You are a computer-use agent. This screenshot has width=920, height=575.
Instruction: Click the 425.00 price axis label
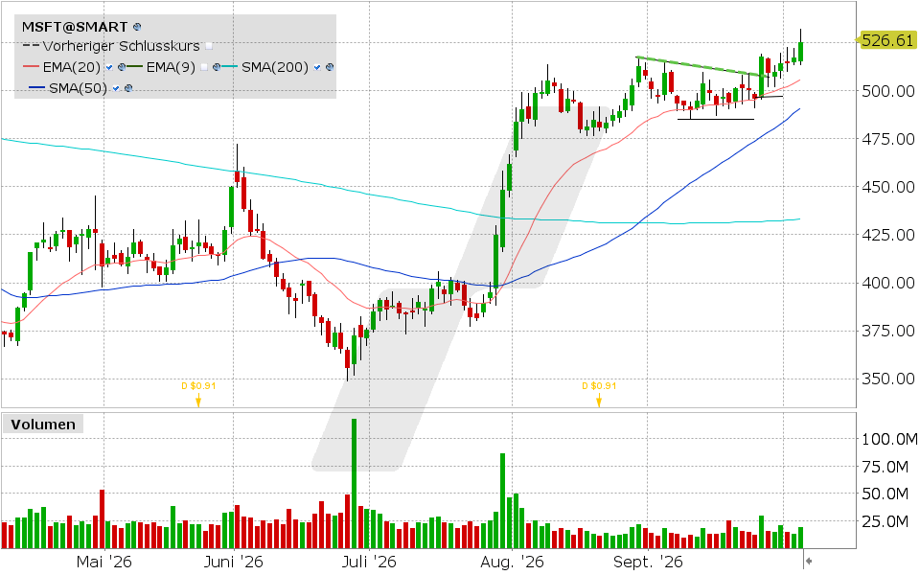point(888,235)
